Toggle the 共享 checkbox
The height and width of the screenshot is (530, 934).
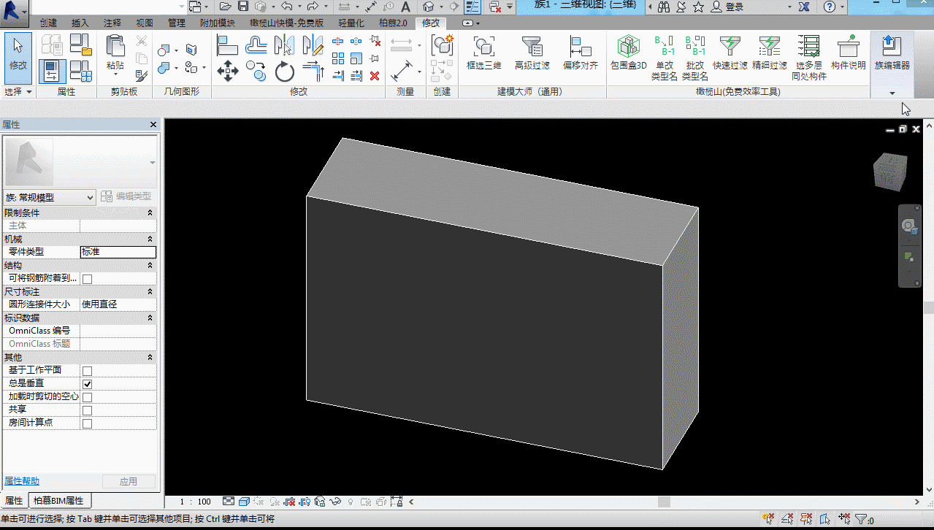(x=87, y=410)
